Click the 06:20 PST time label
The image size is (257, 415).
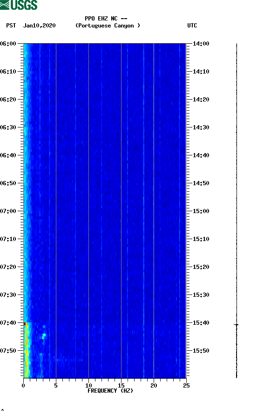point(8,100)
